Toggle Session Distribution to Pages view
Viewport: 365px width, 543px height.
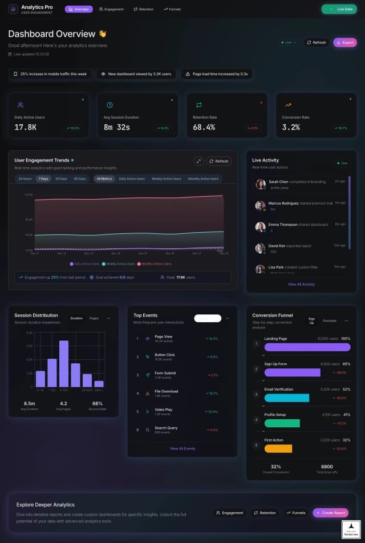click(94, 318)
